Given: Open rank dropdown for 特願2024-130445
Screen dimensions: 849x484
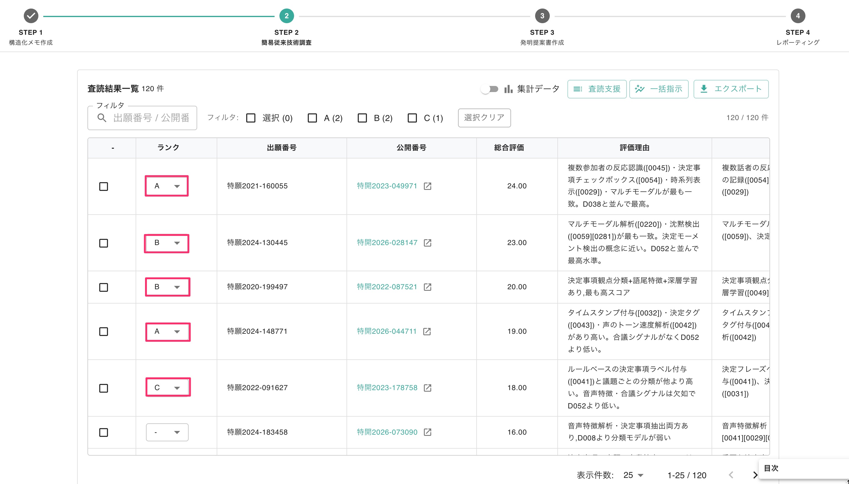Looking at the screenshot, I should click(167, 243).
